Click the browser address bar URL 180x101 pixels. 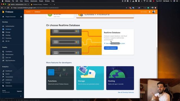tap(36, 8)
